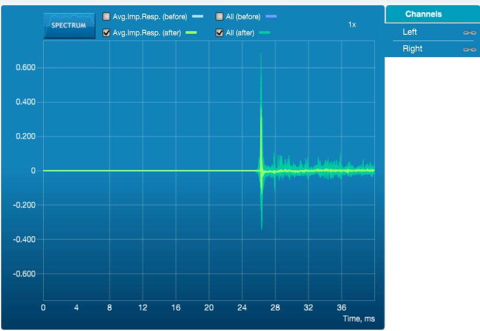Click the purple All (before) swatch
The image size is (480, 331).
click(271, 16)
